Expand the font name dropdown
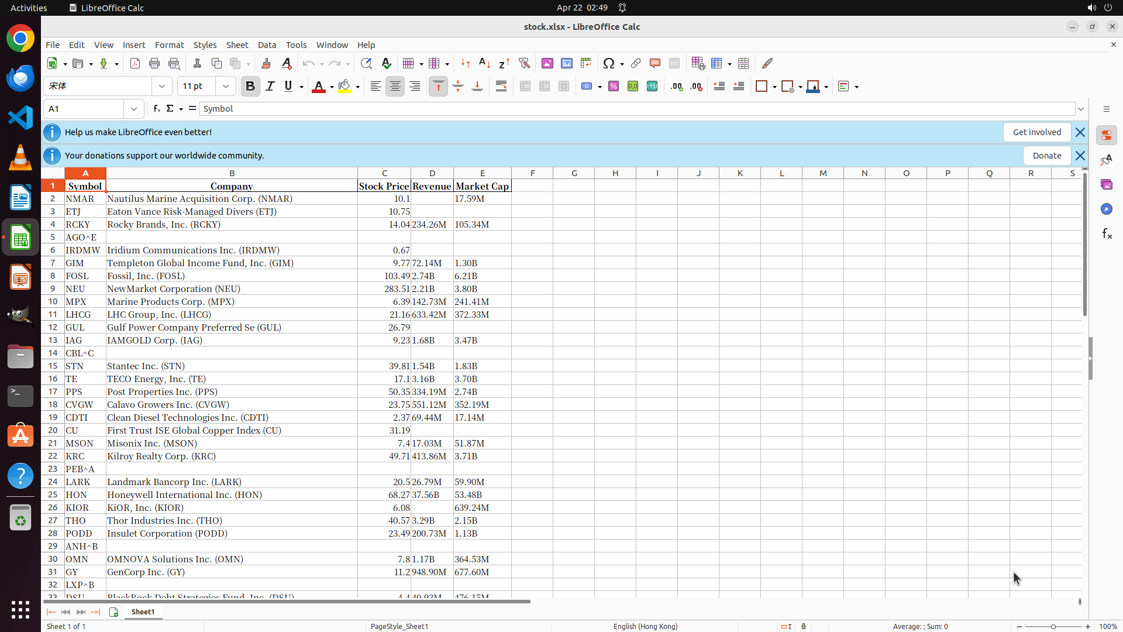Viewport: 1123px width, 632px height. (162, 87)
